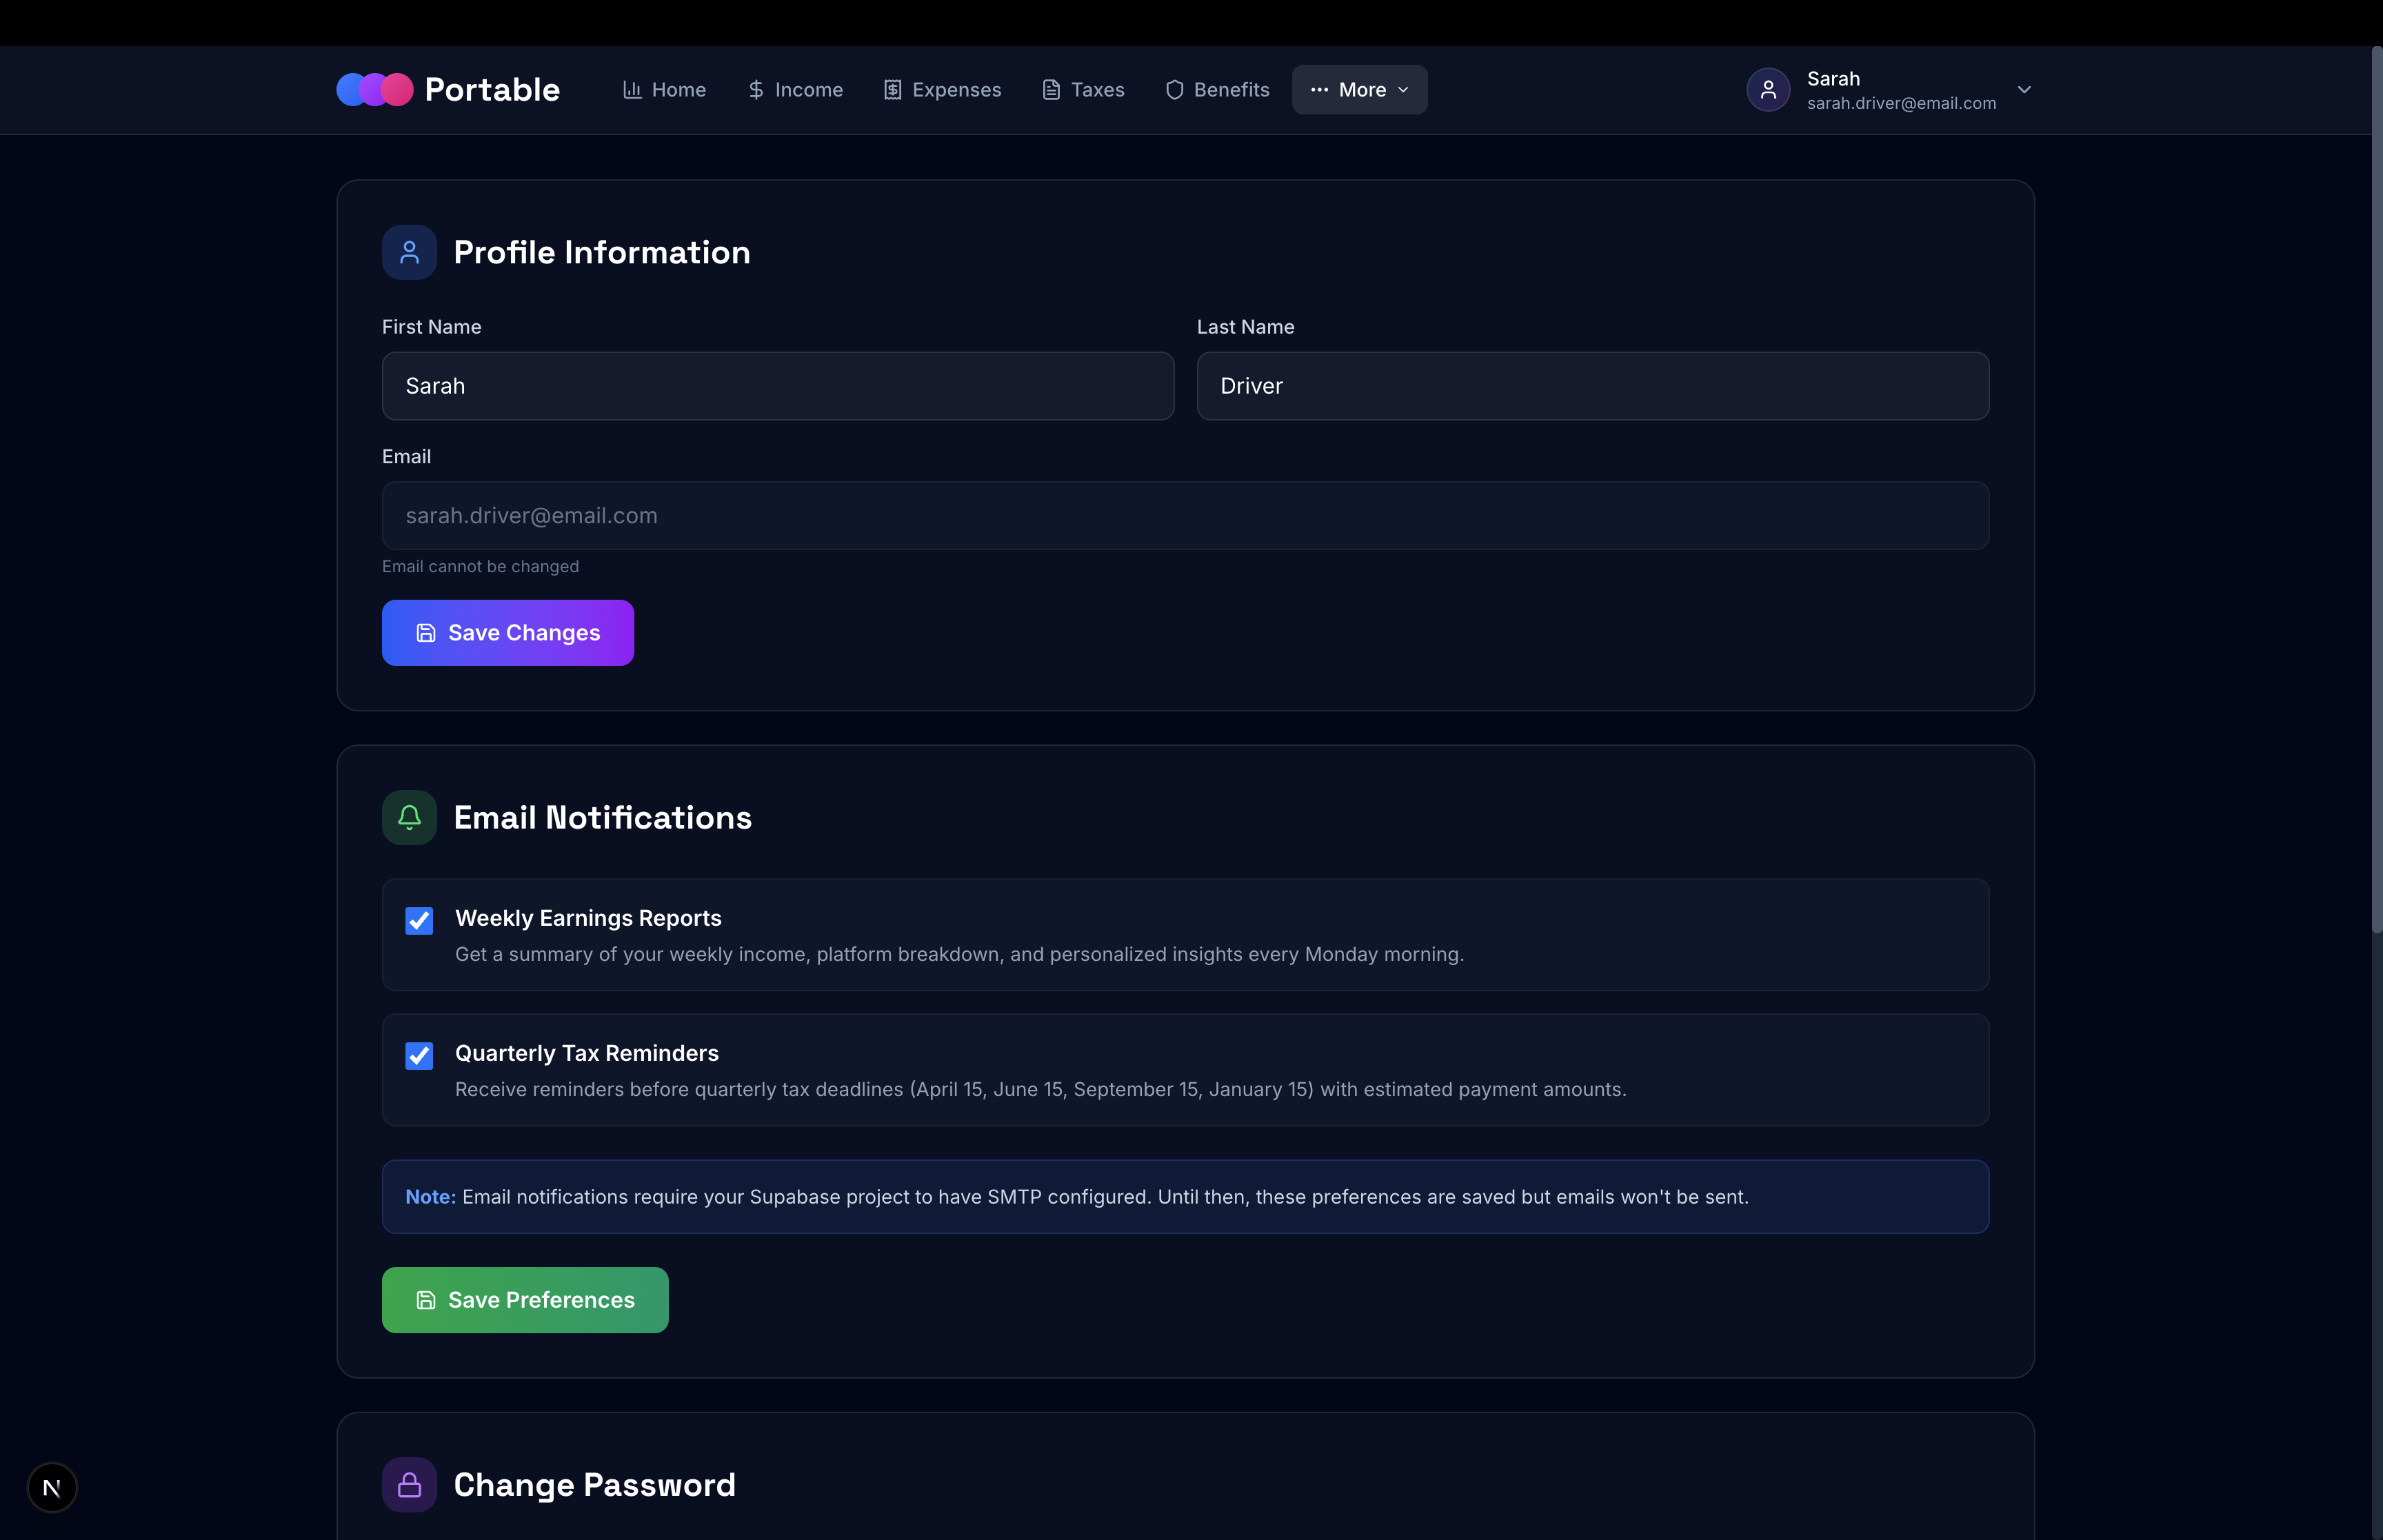Click into the Last Name field
This screenshot has height=1540, width=2383.
pyautogui.click(x=1592, y=386)
